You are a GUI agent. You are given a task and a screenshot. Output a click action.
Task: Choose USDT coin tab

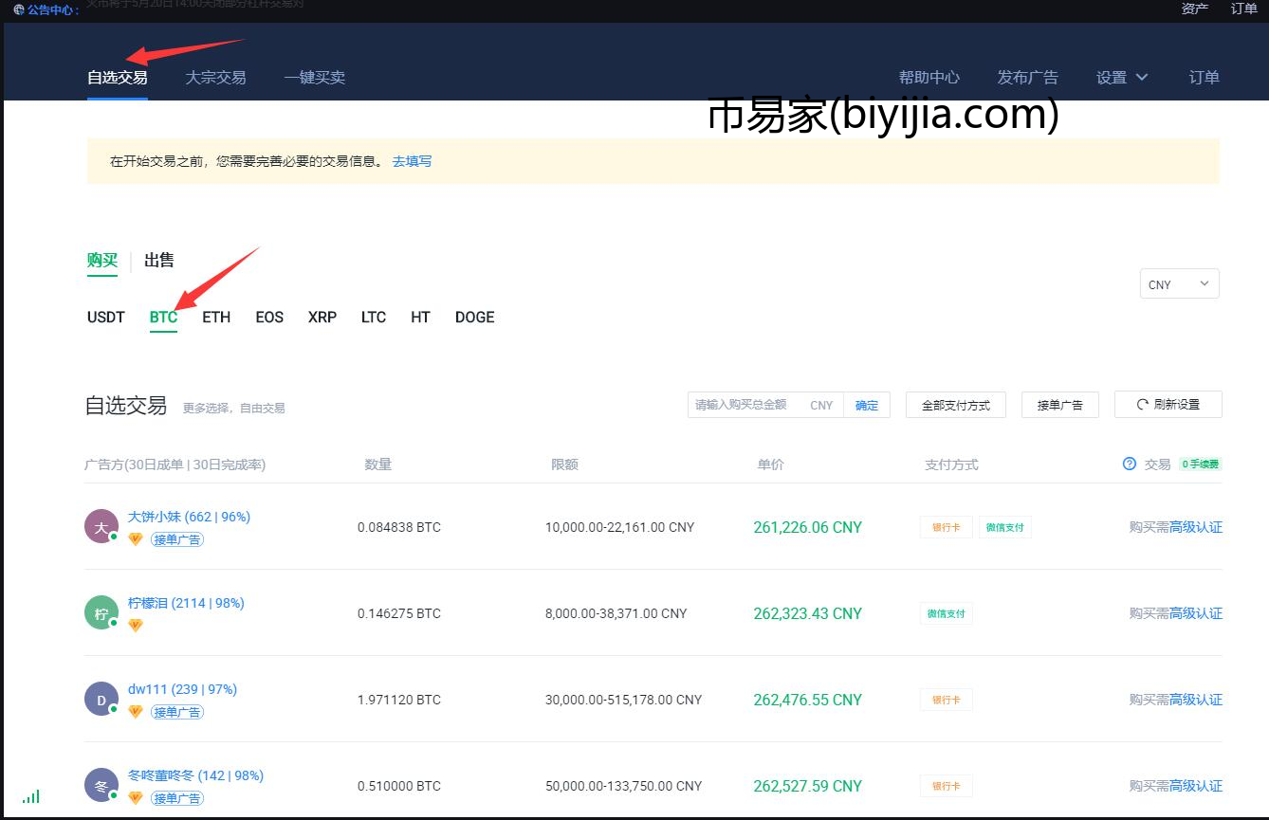tap(106, 318)
